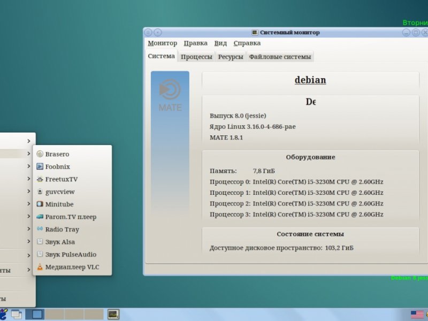Click the 'Доступное дисковое пространство' label

click(266, 248)
